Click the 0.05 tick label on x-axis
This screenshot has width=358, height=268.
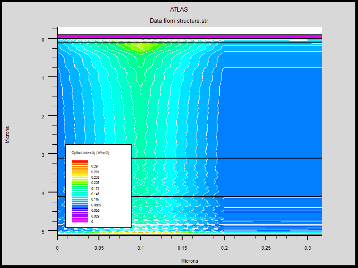point(99,247)
